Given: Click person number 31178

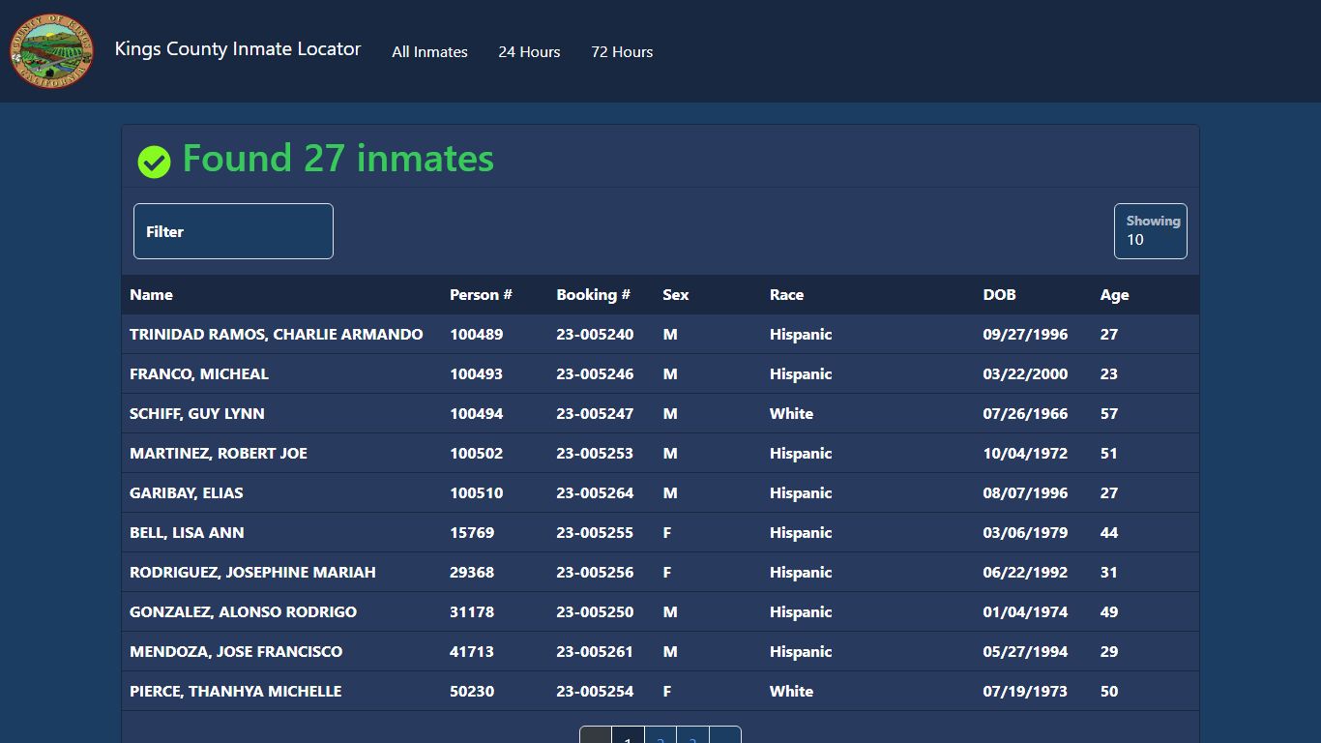Looking at the screenshot, I should 472,612.
